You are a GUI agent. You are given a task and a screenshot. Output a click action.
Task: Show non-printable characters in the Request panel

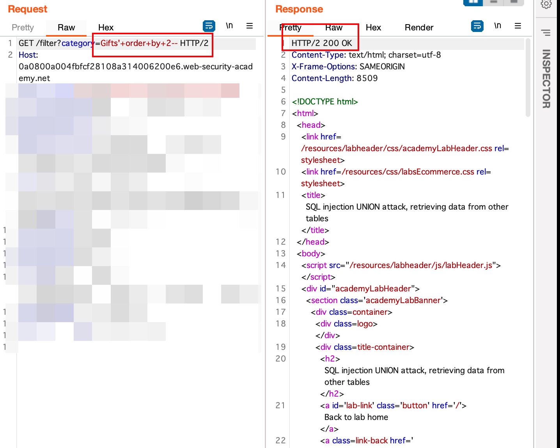[x=229, y=26]
